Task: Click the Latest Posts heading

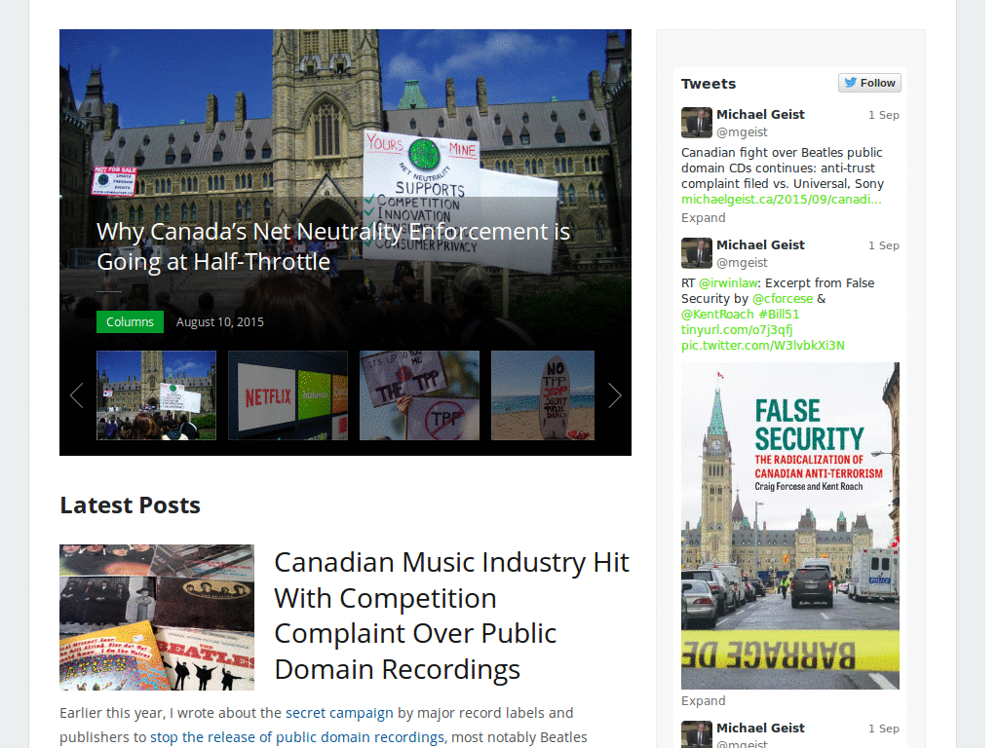Action: point(130,505)
